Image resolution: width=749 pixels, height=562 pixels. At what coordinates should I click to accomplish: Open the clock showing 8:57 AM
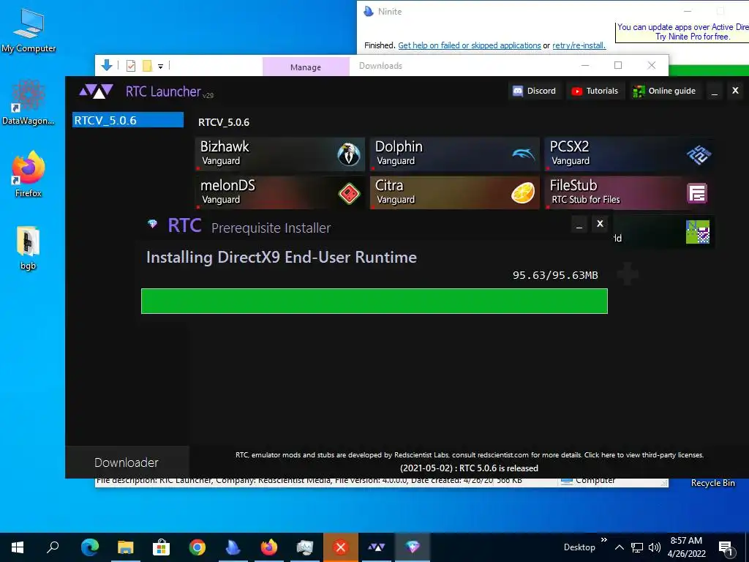tap(686, 547)
